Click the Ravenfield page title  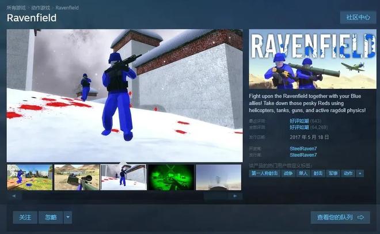pyautogui.click(x=32, y=18)
